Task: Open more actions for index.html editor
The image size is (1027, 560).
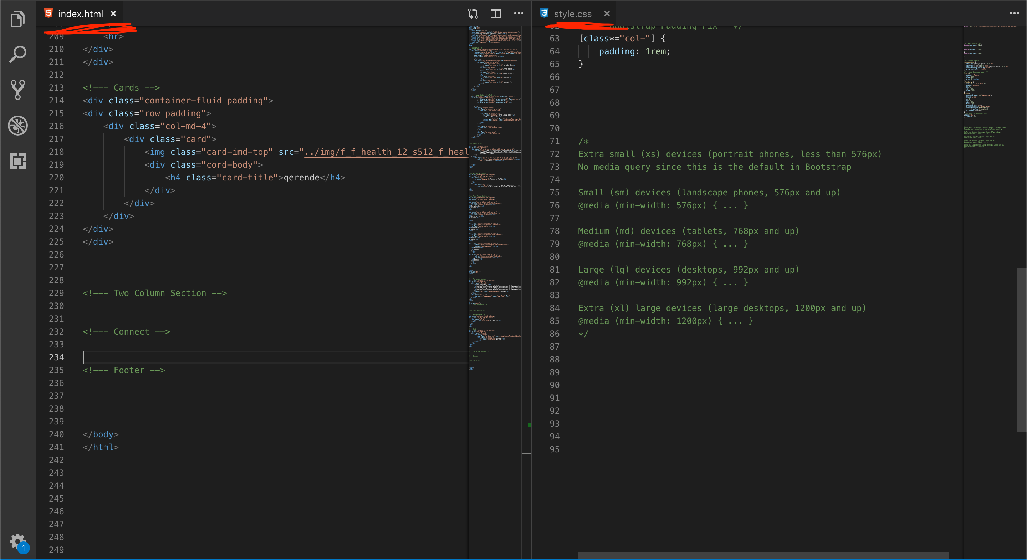Action: click(x=519, y=14)
